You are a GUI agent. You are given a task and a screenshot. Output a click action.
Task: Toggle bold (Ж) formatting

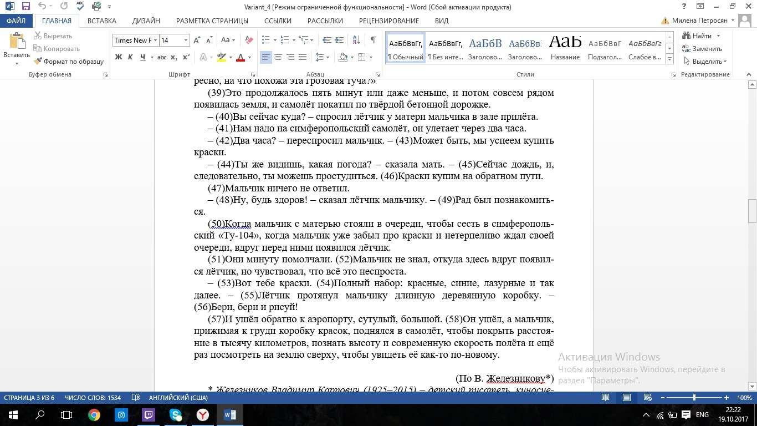[x=119, y=57]
